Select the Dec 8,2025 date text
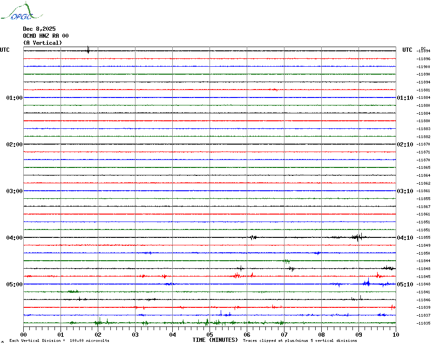Screen dimensions: 433x347 [39, 29]
